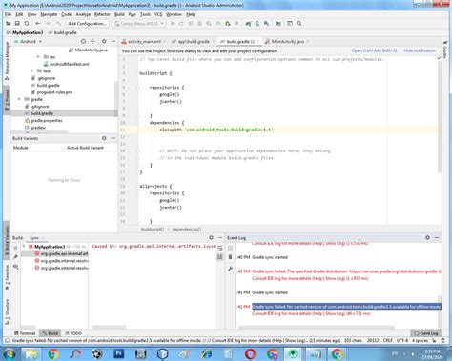The width and height of the screenshot is (452, 361).
Task: Open Opera from the Windows taskbar
Action: pyautogui.click(x=250, y=353)
